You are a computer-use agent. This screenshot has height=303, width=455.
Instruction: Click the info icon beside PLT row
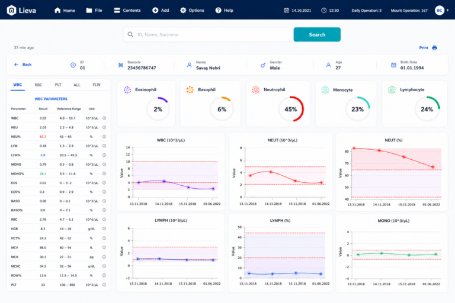coord(104,285)
